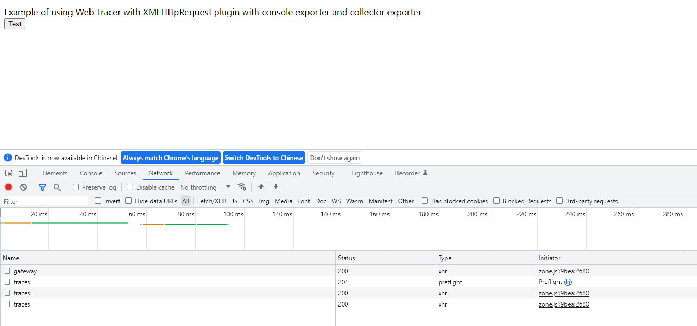Screen dimensions: 697x326
Task: Import HAR file with upload arrow
Action: coord(261,187)
